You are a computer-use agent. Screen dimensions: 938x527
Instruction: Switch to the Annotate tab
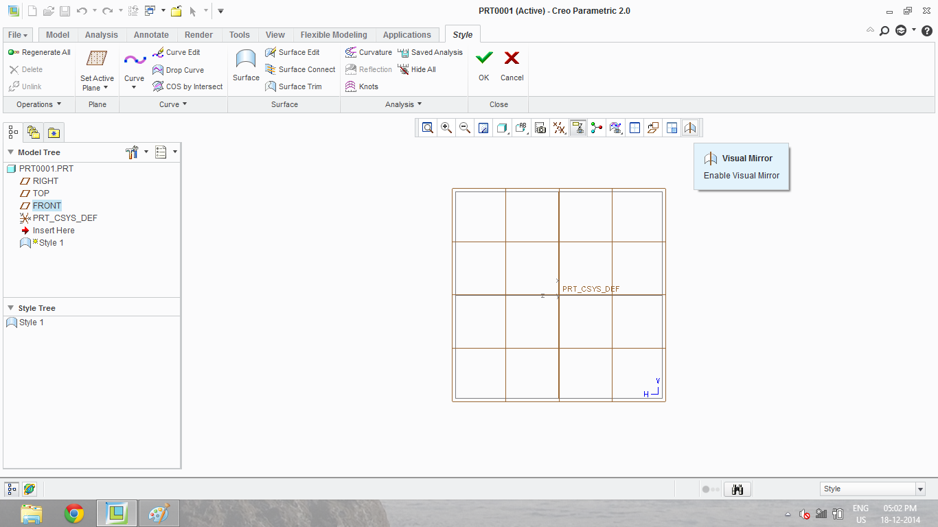(151, 35)
